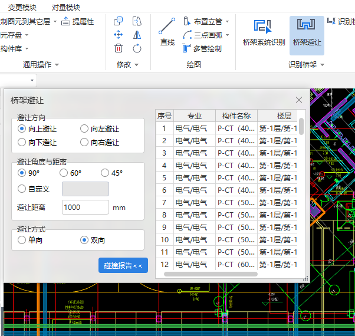Click the partially visible 识别 icon at ribbon right
355x336 pixels.
tap(341, 21)
